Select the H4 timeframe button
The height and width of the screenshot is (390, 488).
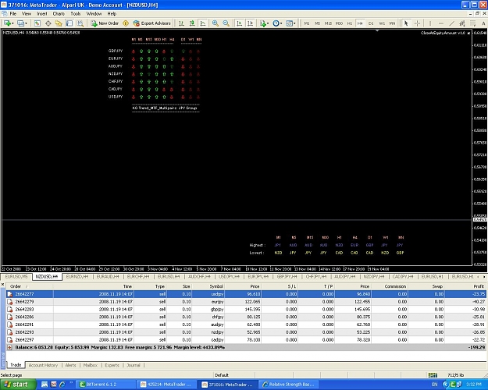(x=360, y=23)
